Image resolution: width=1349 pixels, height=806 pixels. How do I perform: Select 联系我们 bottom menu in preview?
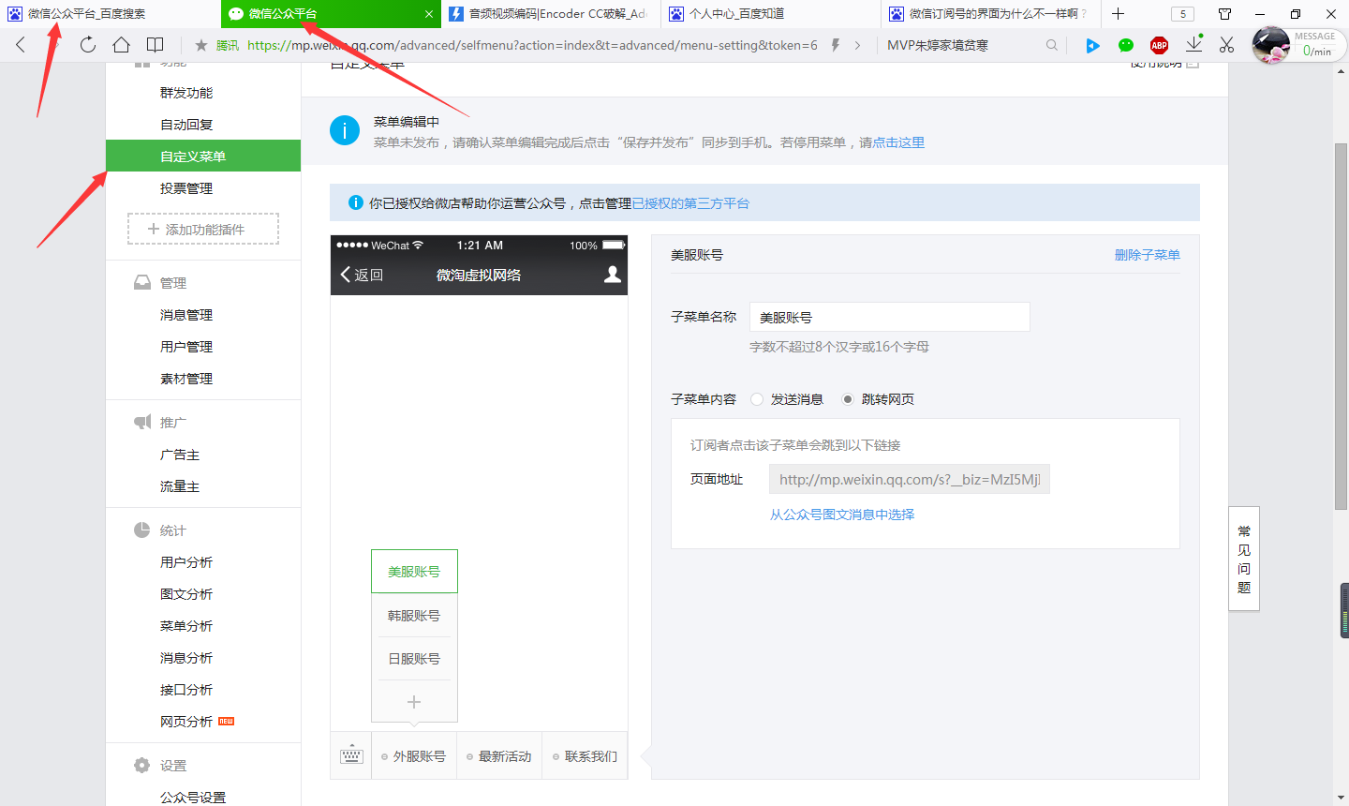pos(585,756)
